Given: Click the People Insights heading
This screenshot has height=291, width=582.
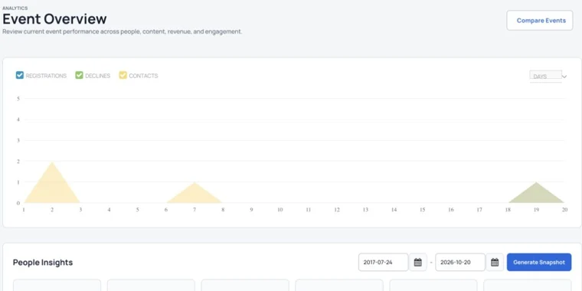Looking at the screenshot, I should (x=43, y=263).
